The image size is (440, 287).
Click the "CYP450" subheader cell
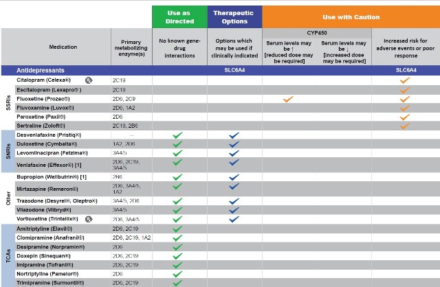316,32
